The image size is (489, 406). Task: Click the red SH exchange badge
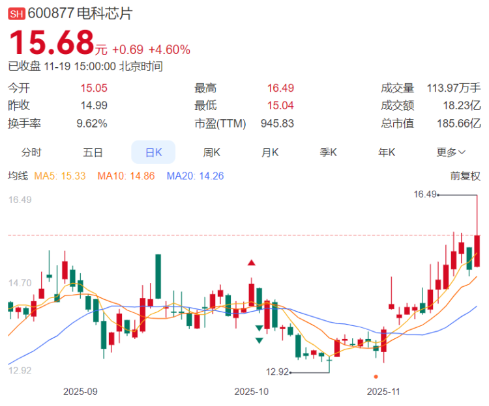click(16, 14)
